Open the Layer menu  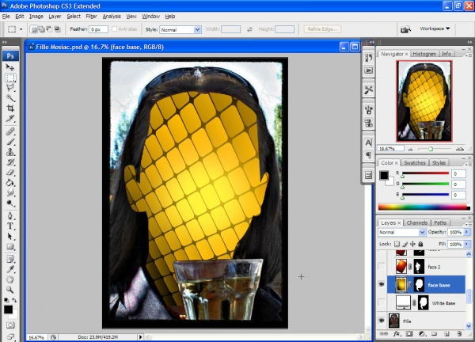[55, 17]
